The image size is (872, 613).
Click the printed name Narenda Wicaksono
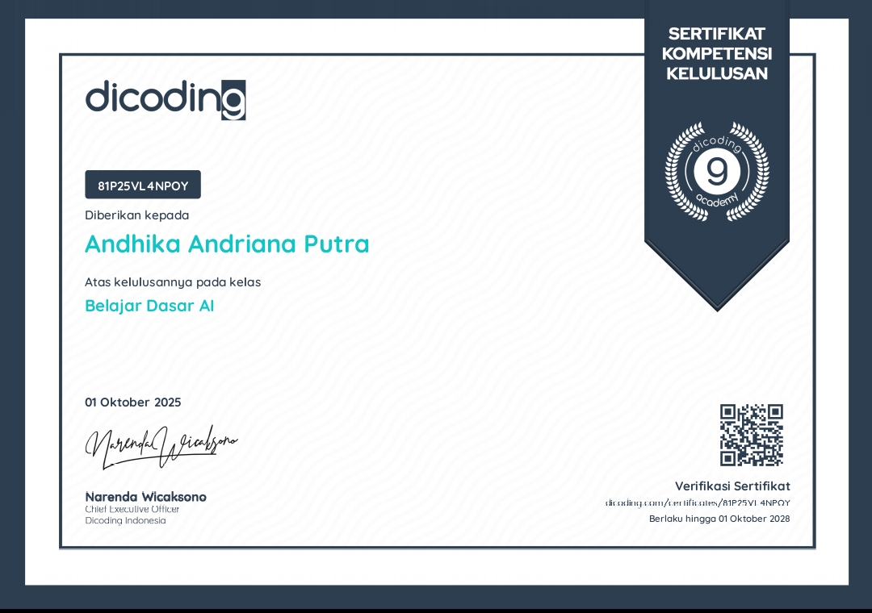(x=145, y=496)
